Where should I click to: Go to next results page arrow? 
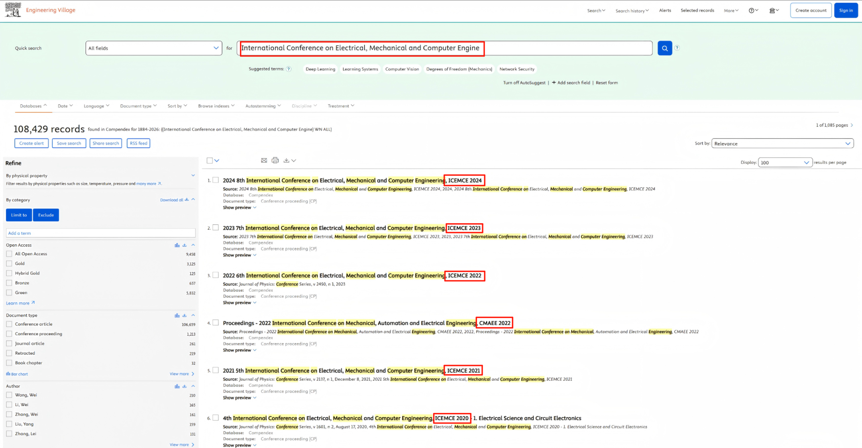pyautogui.click(x=852, y=125)
